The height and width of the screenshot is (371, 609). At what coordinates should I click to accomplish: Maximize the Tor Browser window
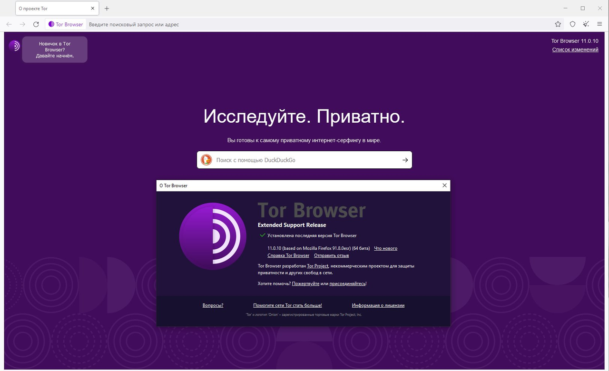point(583,8)
